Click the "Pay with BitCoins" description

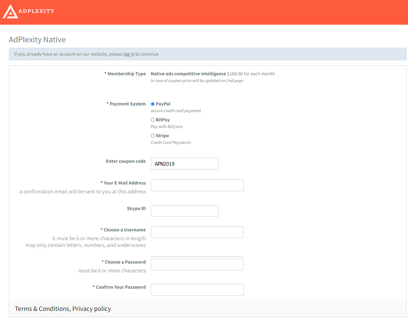(167, 127)
